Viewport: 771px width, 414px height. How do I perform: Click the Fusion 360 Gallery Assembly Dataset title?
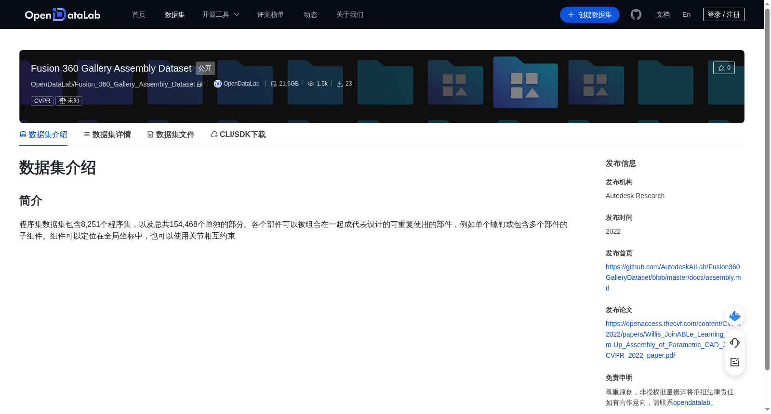point(111,68)
